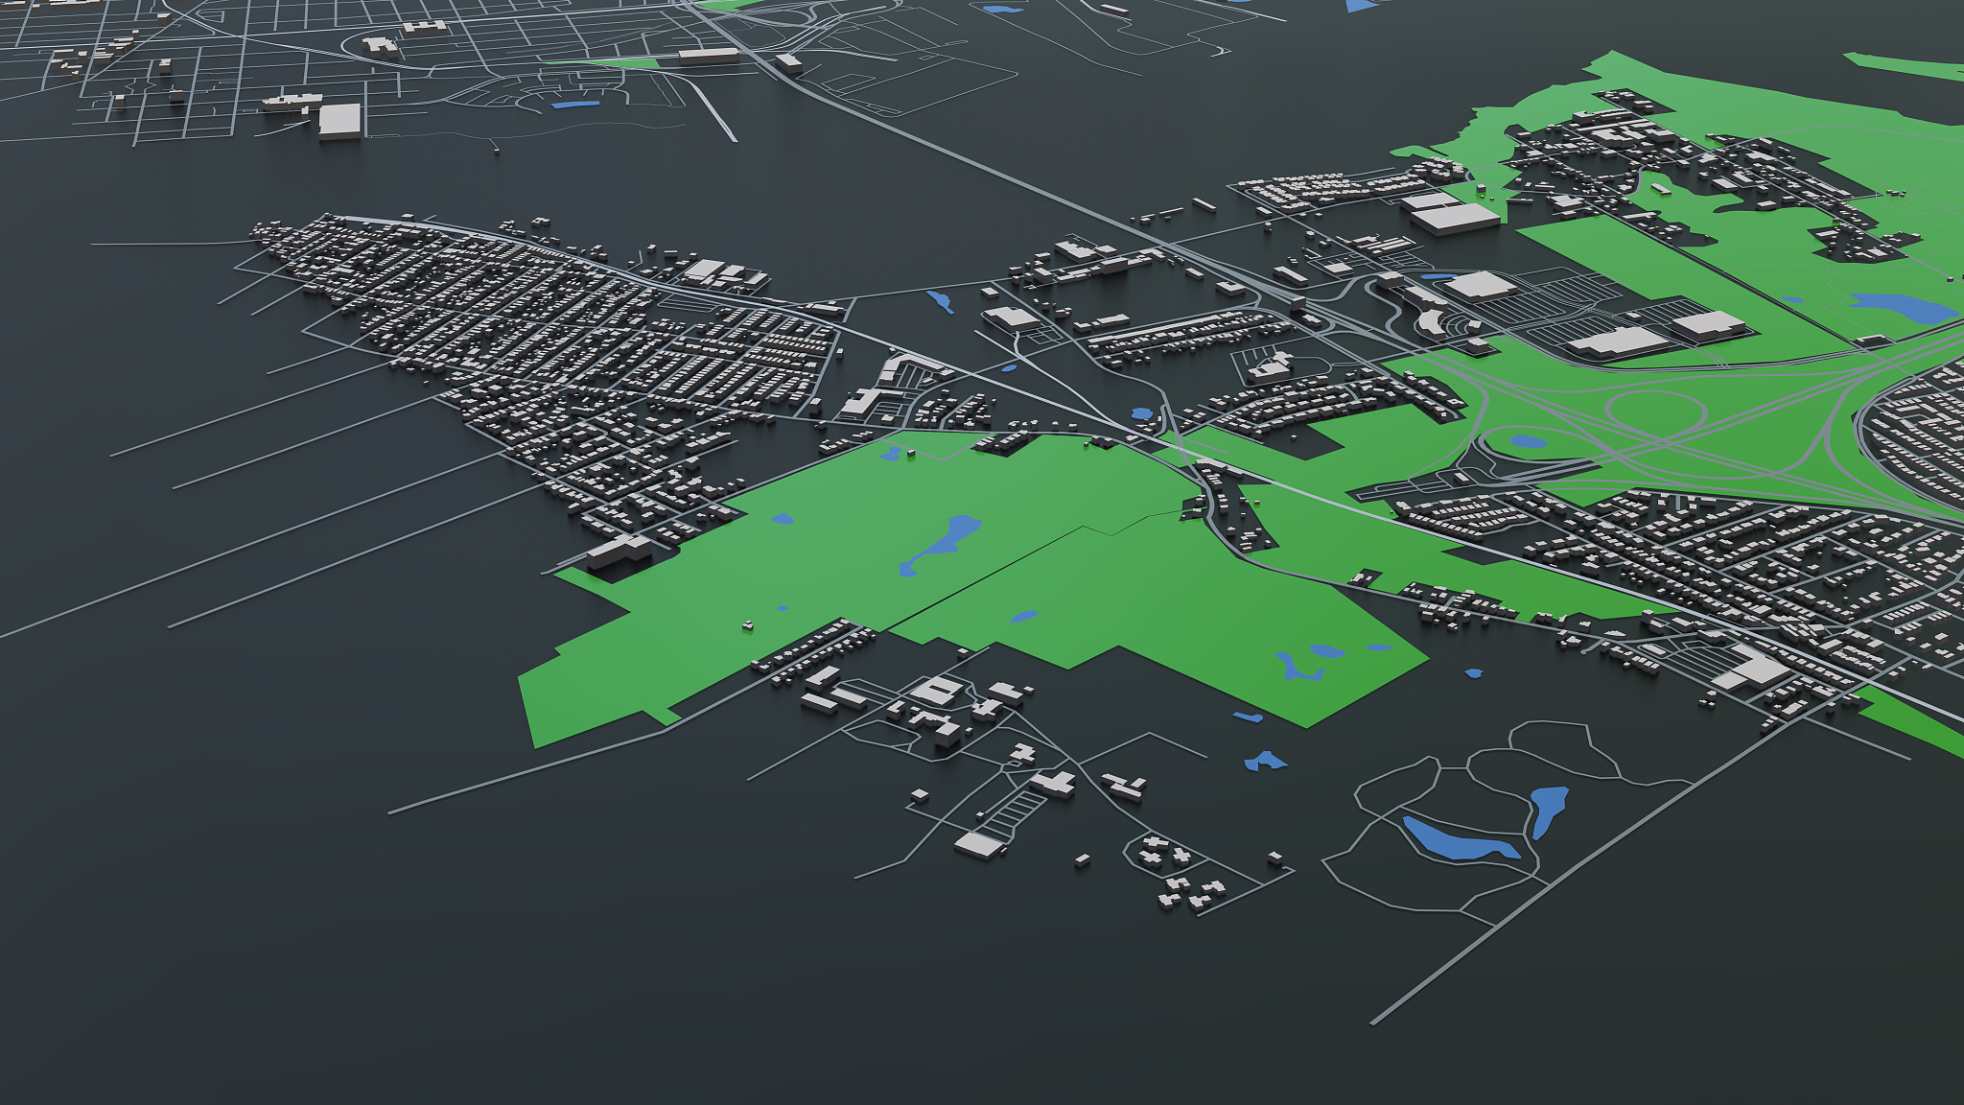Screen dimensions: 1964x1105
Task: Select the white building along the lower-right main road
Action: pos(1755,670)
